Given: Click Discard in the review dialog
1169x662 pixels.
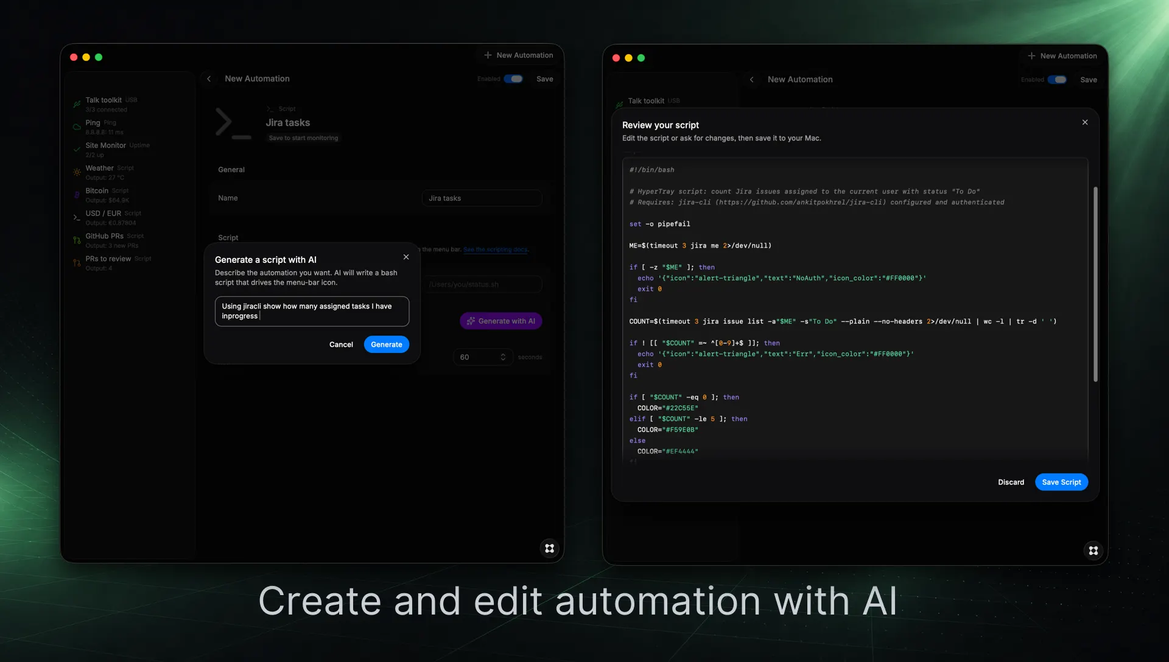Looking at the screenshot, I should [1011, 482].
